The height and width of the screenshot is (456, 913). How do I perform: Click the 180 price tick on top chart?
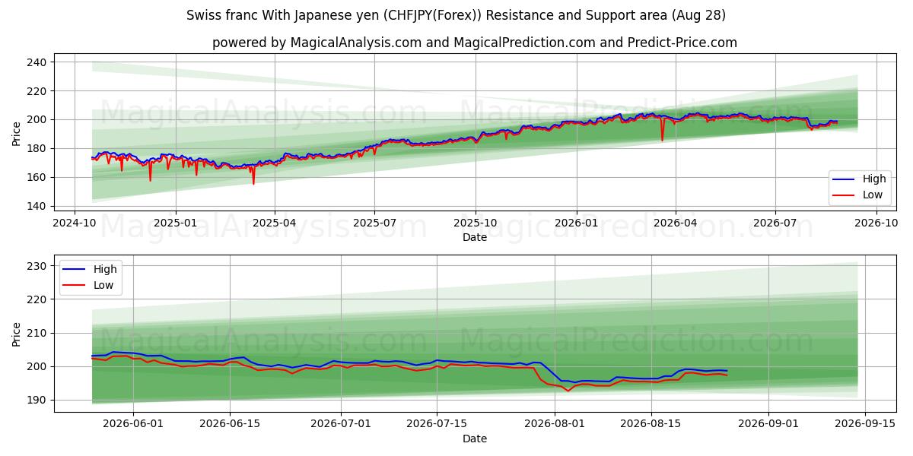pyautogui.click(x=38, y=149)
